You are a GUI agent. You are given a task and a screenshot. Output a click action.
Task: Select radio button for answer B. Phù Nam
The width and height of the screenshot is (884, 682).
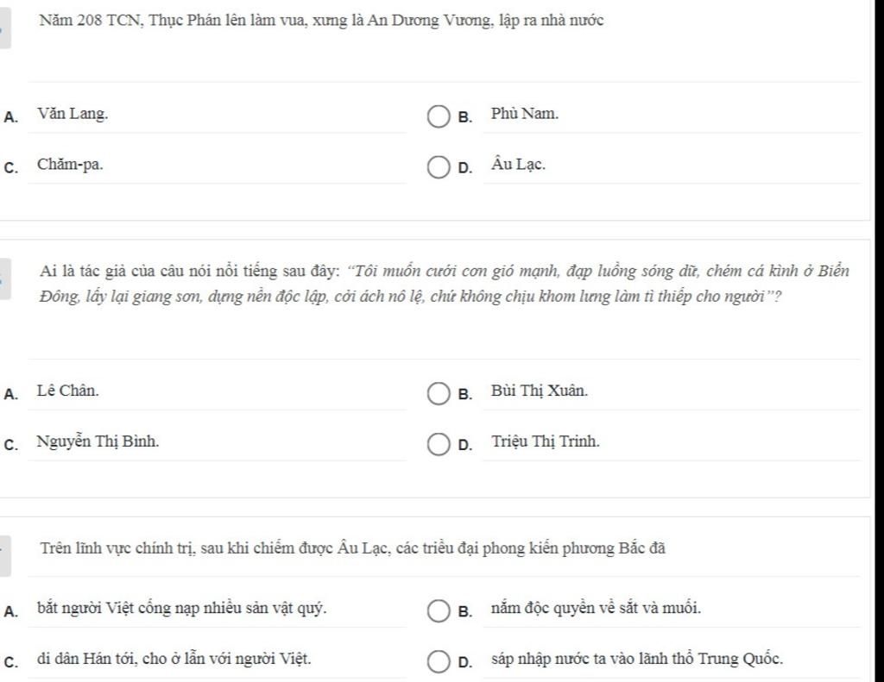click(438, 117)
